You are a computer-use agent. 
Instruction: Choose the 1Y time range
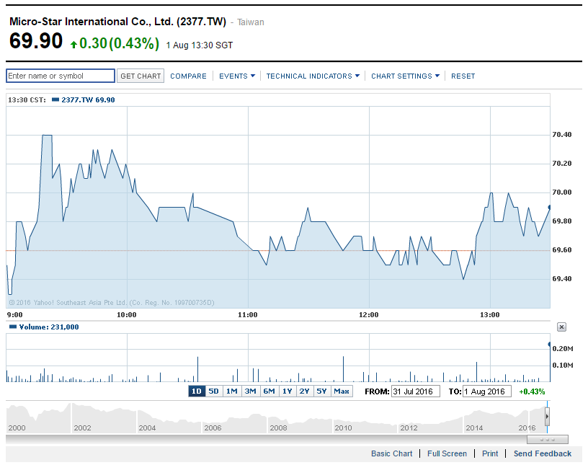click(288, 391)
